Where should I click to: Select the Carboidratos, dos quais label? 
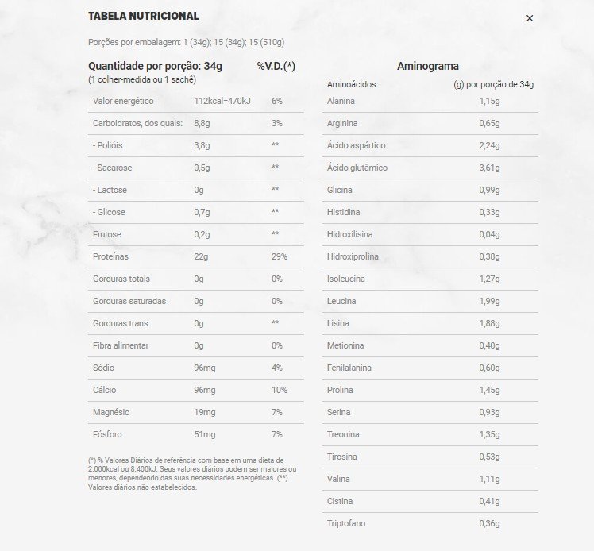[x=137, y=123]
